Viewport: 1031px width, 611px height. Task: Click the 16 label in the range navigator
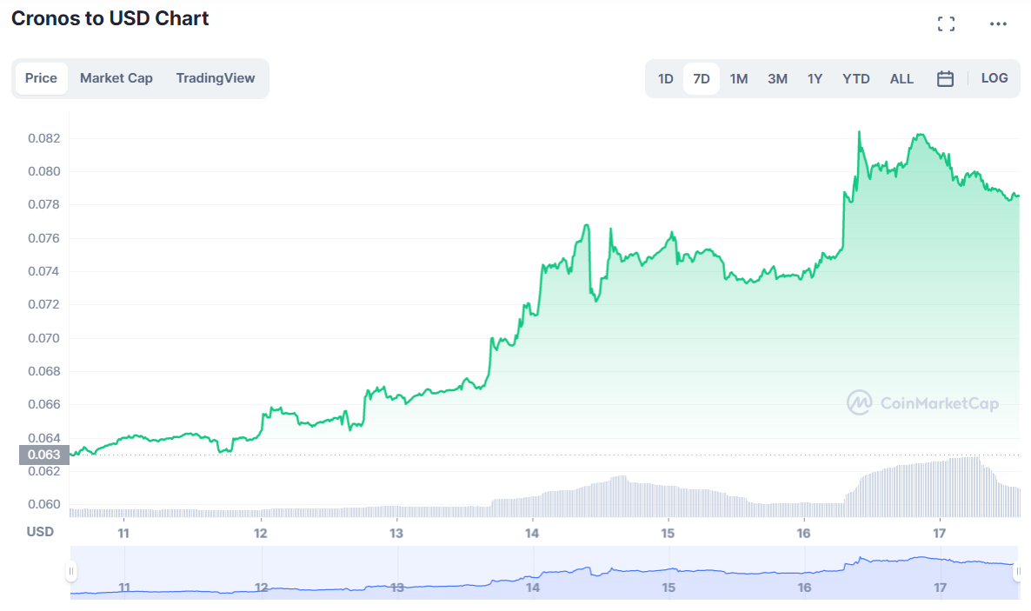pos(804,588)
